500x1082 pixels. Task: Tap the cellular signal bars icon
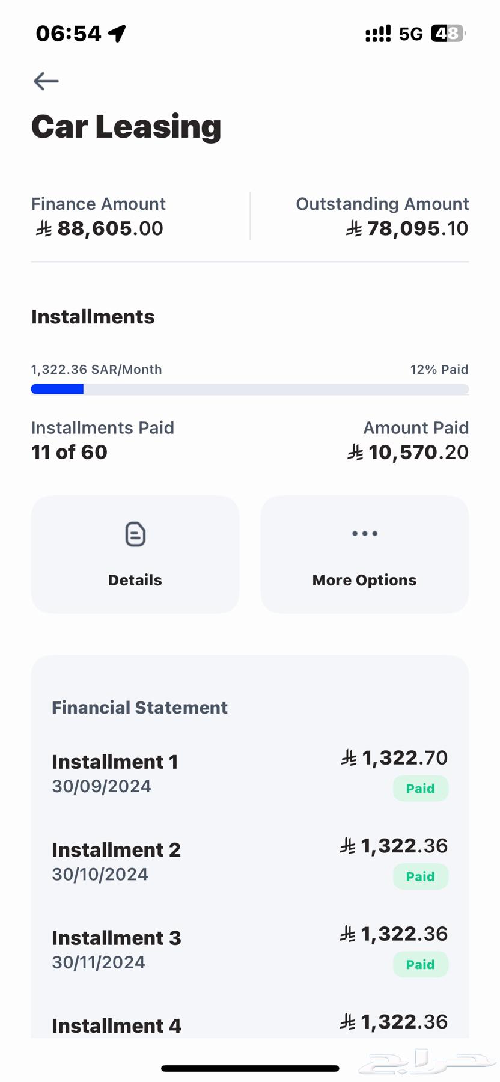[x=377, y=34]
